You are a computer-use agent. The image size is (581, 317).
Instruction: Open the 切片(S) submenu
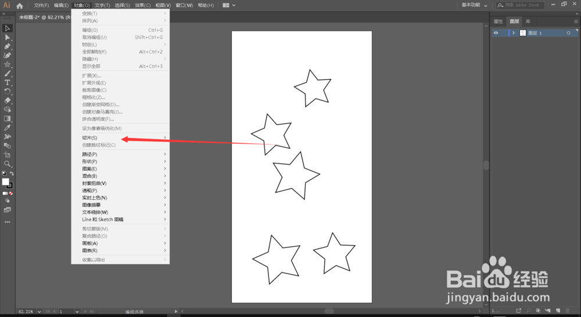pyautogui.click(x=120, y=137)
